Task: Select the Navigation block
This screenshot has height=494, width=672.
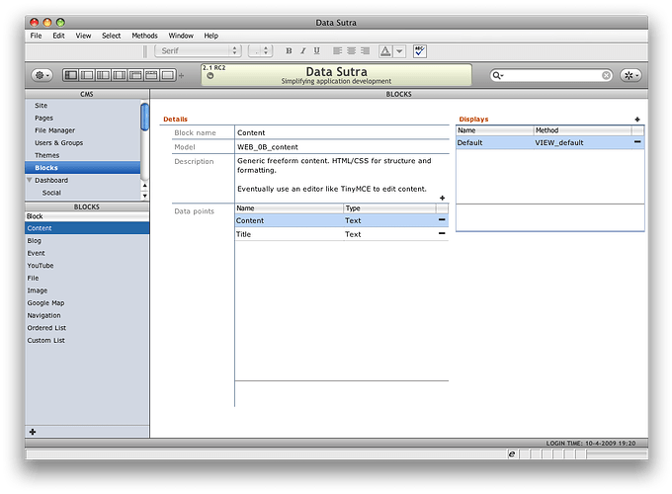Action: click(x=87, y=315)
